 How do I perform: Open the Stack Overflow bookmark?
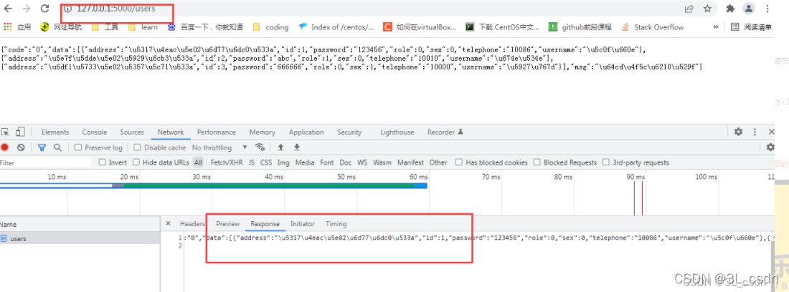tap(653, 27)
